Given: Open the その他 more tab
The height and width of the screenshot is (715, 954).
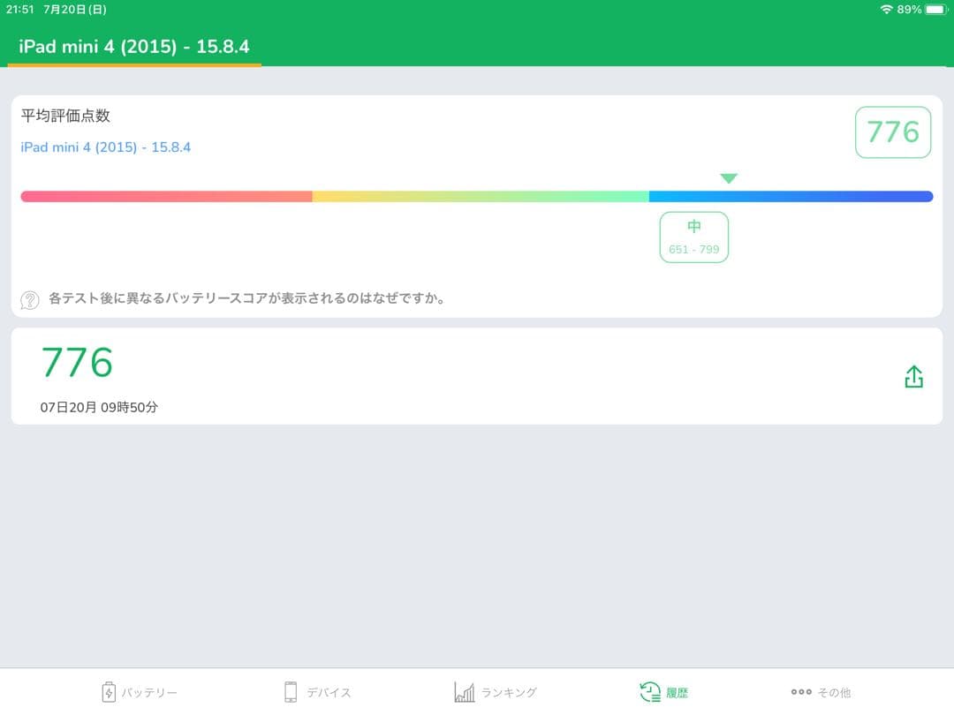Looking at the screenshot, I should tap(821, 692).
